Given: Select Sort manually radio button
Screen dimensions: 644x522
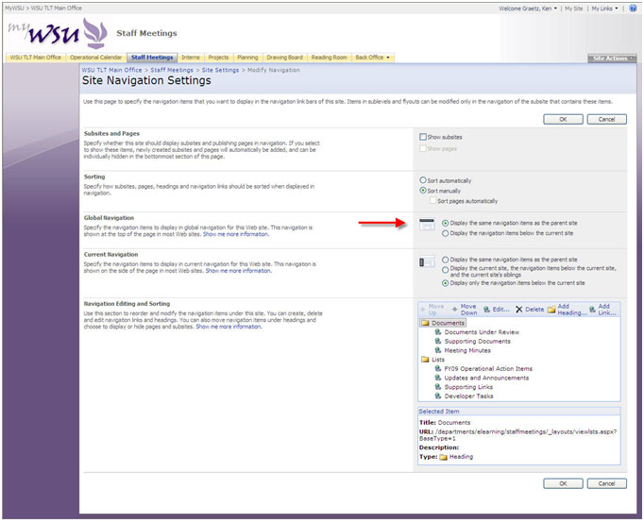Looking at the screenshot, I should [x=423, y=190].
